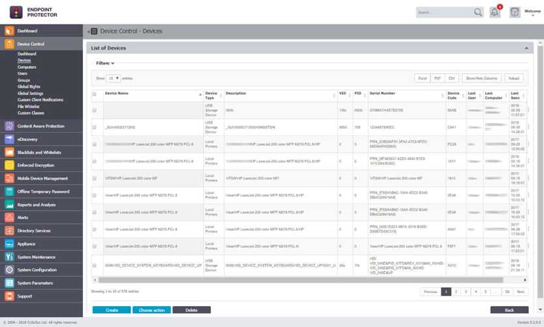Image resolution: width=544 pixels, height=327 pixels.
Task: Open the notifications bell icon
Action: click(495, 12)
